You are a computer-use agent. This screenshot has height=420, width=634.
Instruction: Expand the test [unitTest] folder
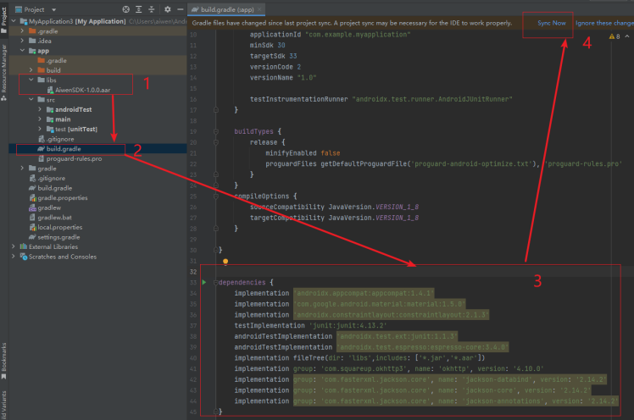point(40,129)
